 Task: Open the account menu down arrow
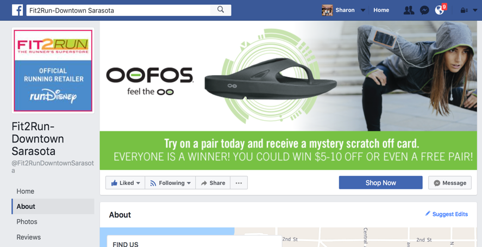click(x=475, y=10)
